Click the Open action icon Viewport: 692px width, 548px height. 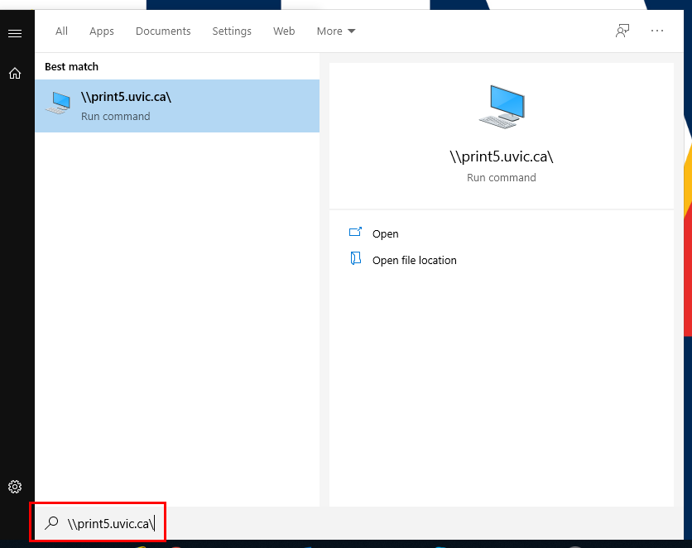point(355,232)
